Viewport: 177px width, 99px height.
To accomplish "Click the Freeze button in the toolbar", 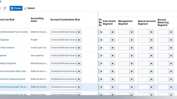I will pyautogui.click(x=16, y=8).
